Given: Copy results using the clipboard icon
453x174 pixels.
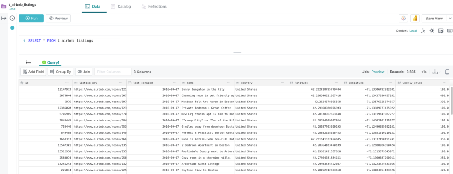Looking at the screenshot, I should [x=447, y=72].
